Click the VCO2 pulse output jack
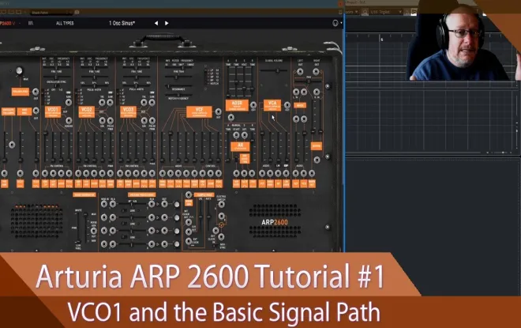Viewport: 521px width, 328px height. (x=110, y=120)
